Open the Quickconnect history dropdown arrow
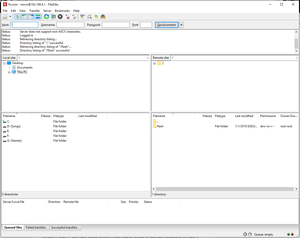This screenshot has height=238, width=300. [x=181, y=25]
